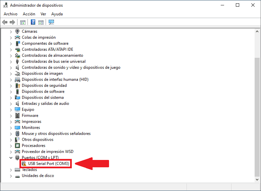Click the Impresoras printer icon

click(x=17, y=122)
